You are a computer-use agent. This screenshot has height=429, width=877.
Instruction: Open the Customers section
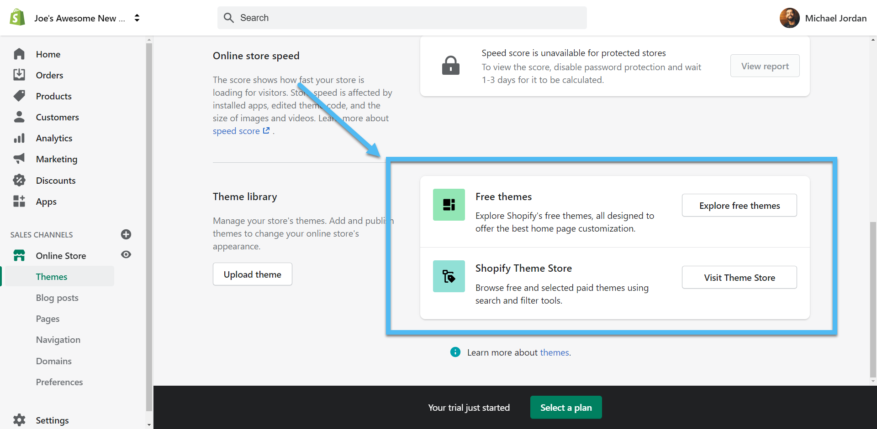(x=57, y=117)
